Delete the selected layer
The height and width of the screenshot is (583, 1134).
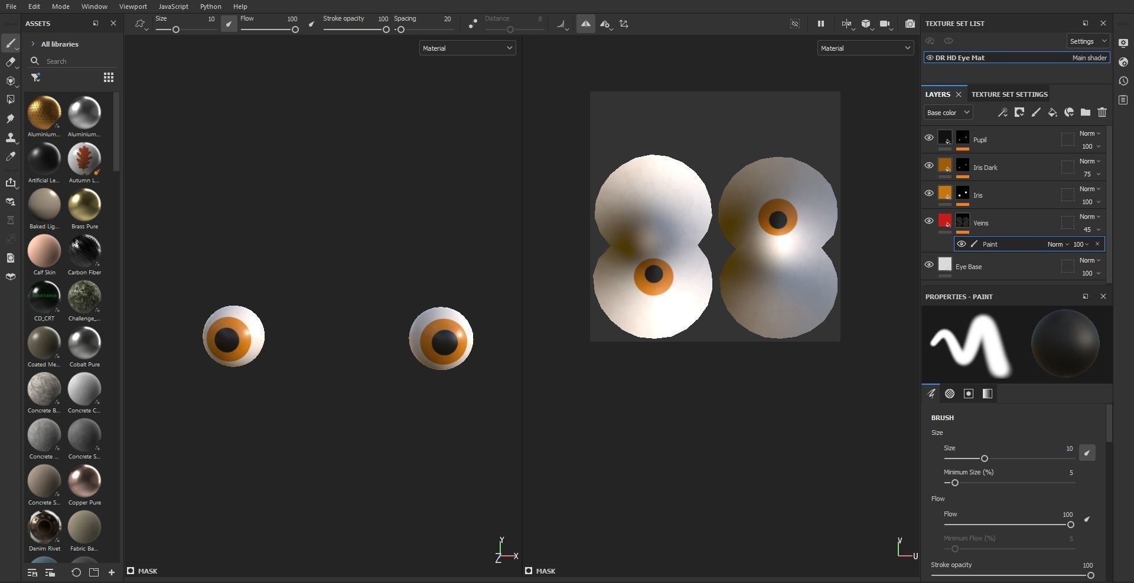click(1102, 113)
